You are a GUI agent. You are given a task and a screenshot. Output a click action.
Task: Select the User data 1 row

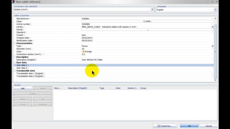coord(114,65)
